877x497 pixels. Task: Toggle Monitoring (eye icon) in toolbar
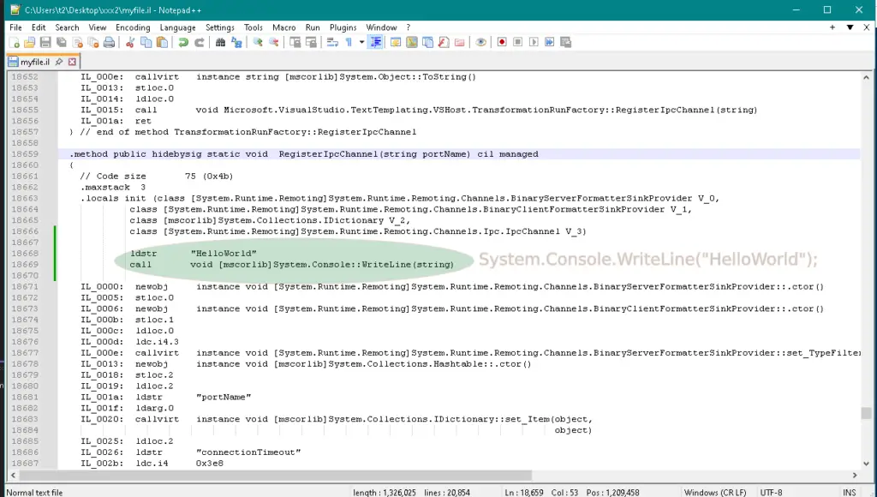pyautogui.click(x=480, y=42)
